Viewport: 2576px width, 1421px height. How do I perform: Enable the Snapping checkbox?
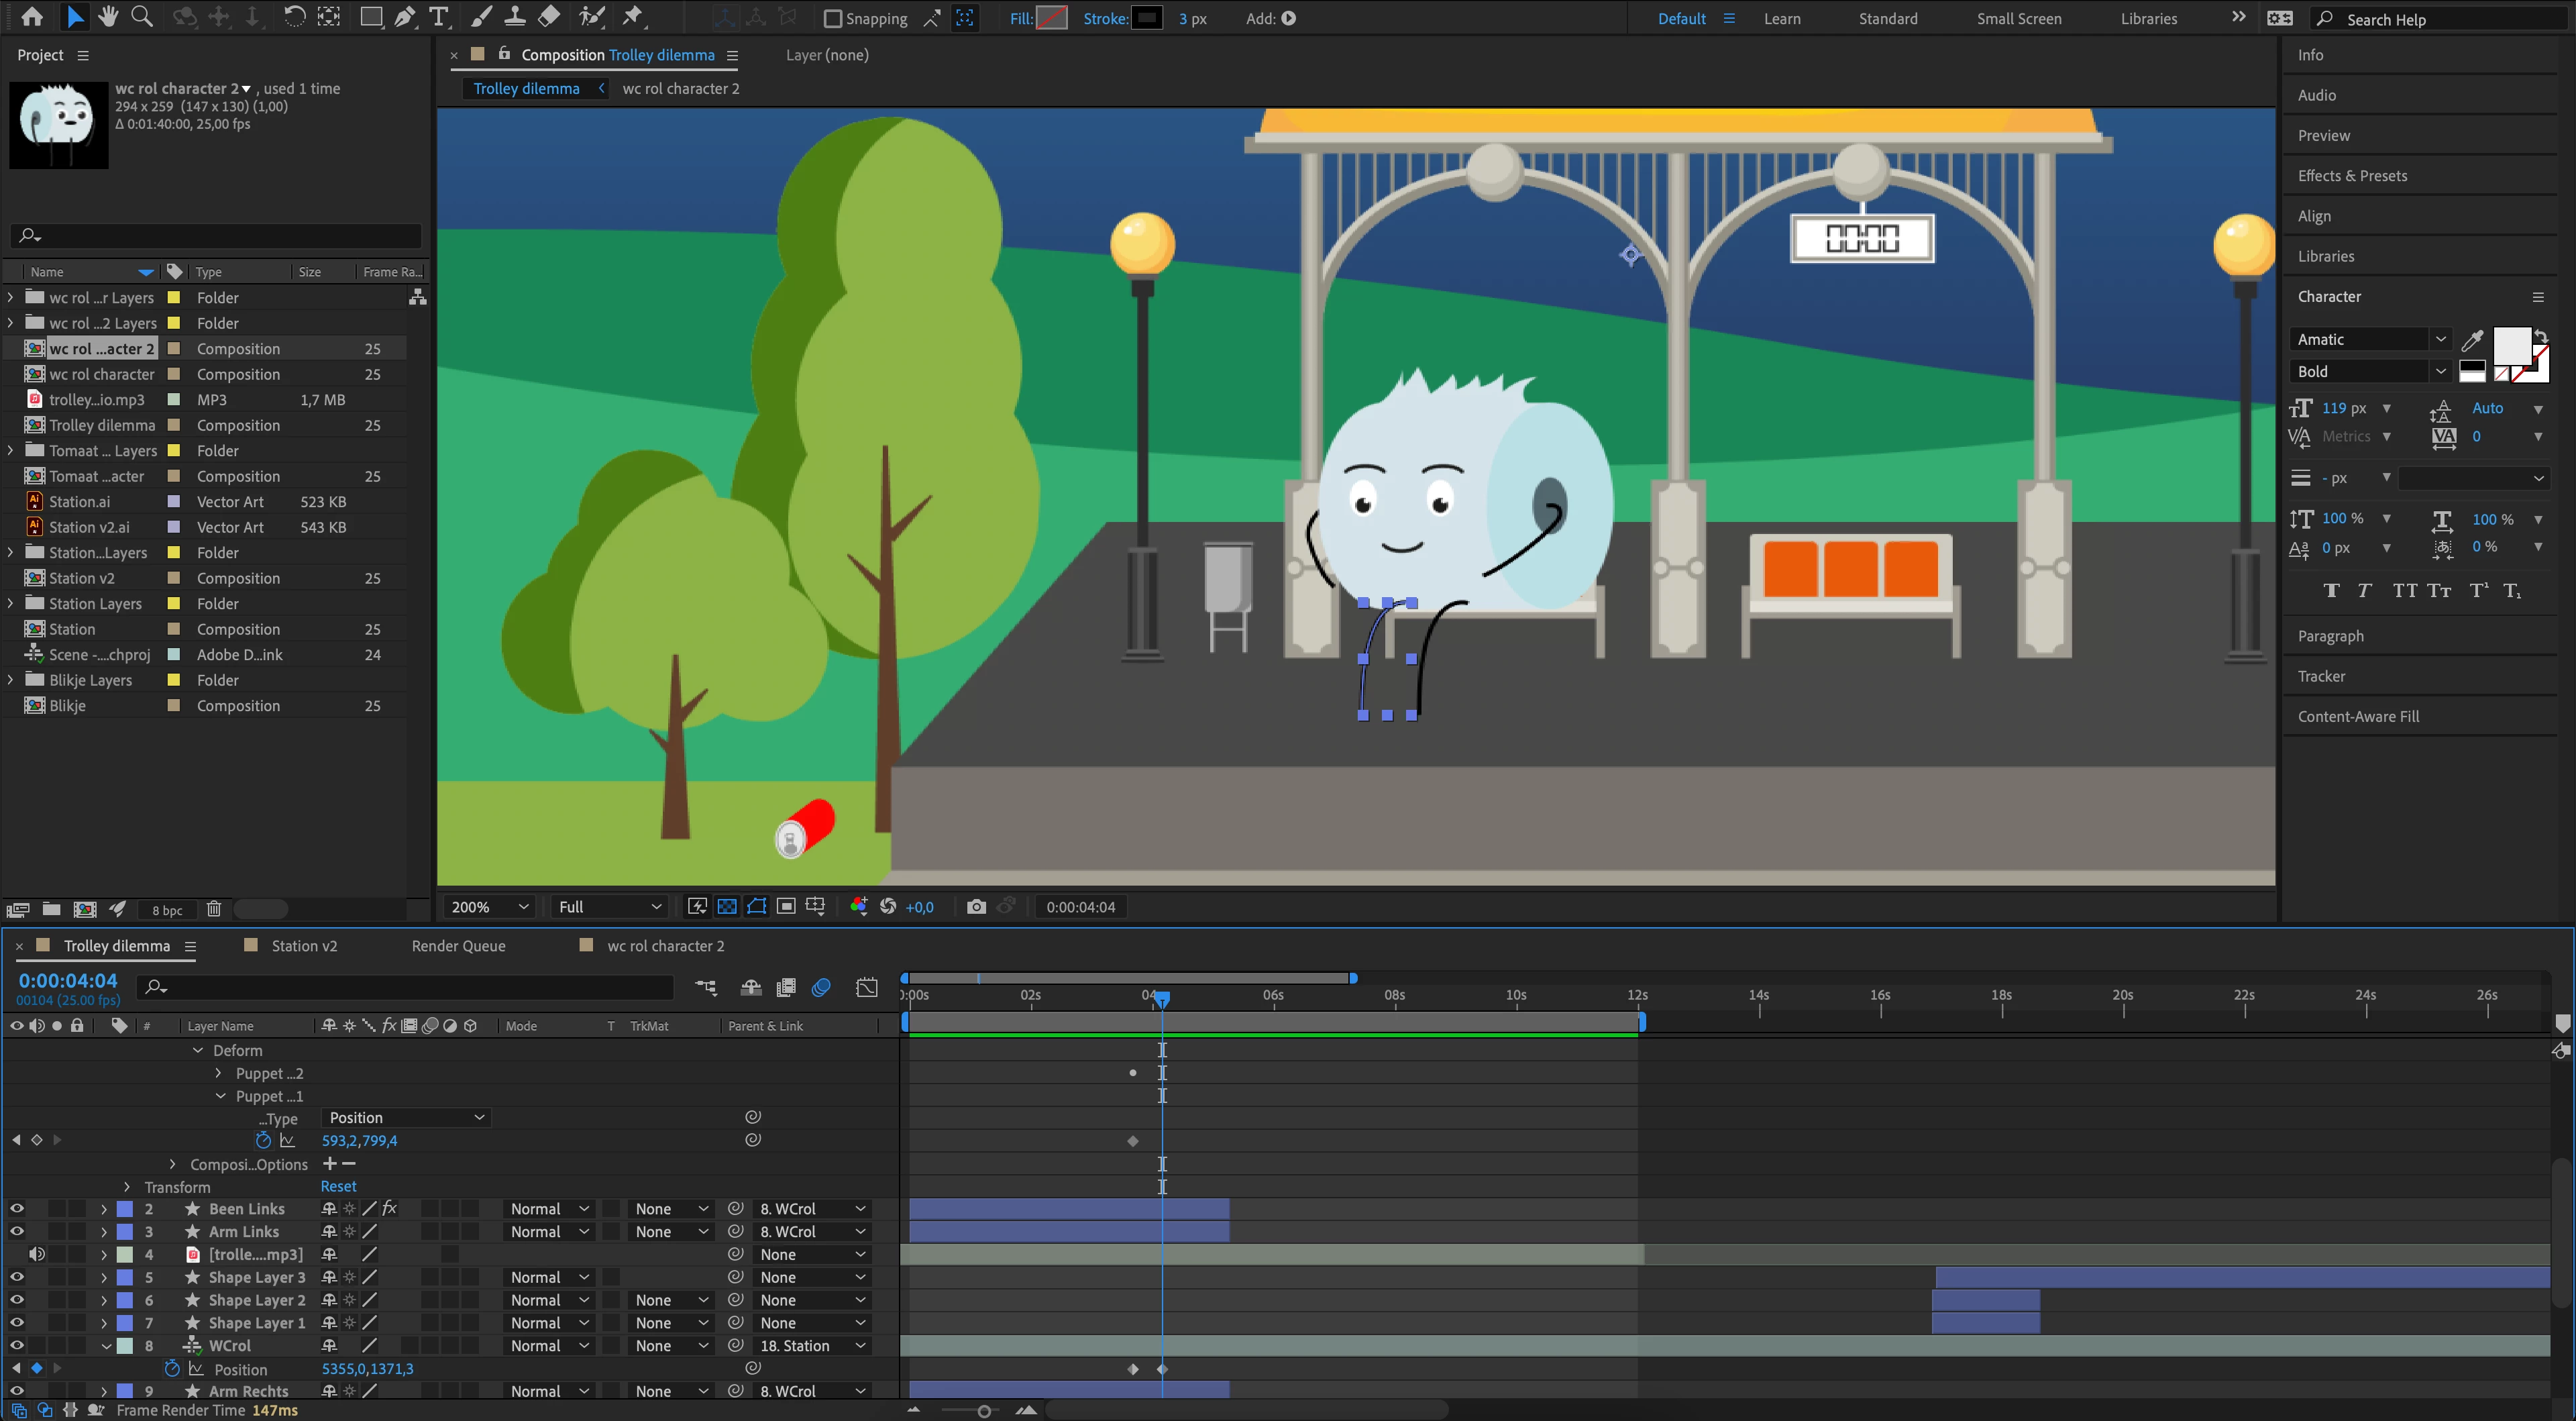pos(832,18)
